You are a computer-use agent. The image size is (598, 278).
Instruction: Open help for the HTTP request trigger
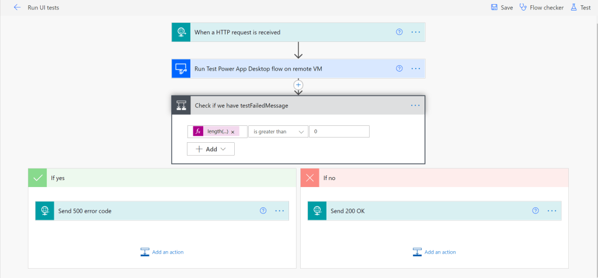click(x=399, y=32)
